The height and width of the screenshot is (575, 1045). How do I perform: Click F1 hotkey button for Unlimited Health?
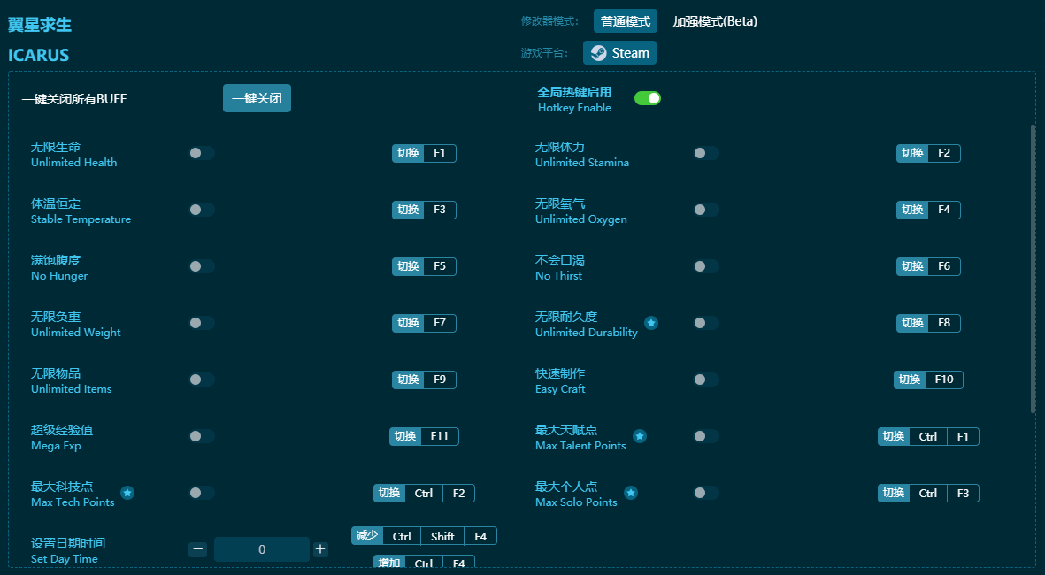[424, 153]
